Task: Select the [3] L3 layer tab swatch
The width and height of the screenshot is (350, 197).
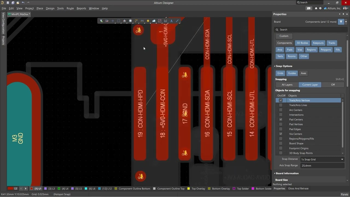Action: point(46,189)
